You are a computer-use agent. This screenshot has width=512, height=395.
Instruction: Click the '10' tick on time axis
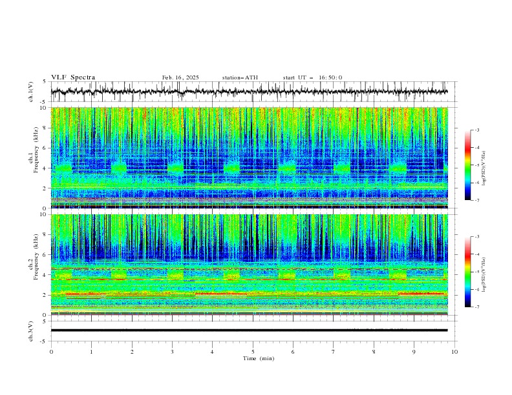(454, 352)
